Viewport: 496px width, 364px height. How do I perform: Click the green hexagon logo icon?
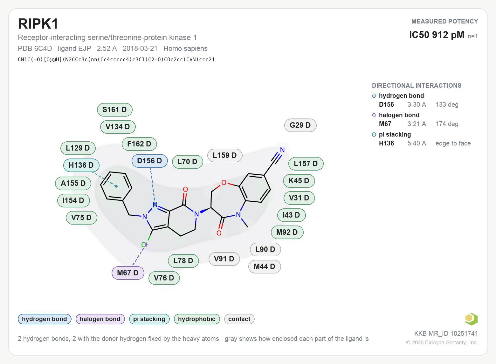pos(471,319)
